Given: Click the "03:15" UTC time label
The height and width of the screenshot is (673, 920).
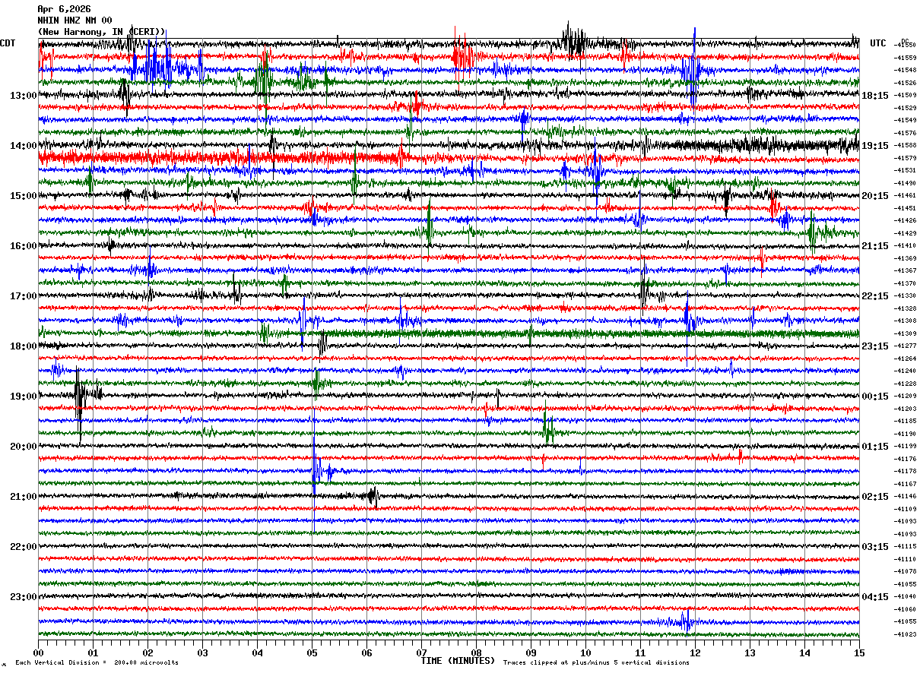Looking at the screenshot, I should [875, 547].
